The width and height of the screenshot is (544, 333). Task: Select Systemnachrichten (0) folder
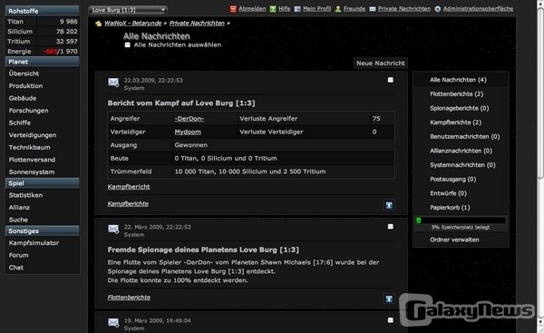tap(461, 165)
